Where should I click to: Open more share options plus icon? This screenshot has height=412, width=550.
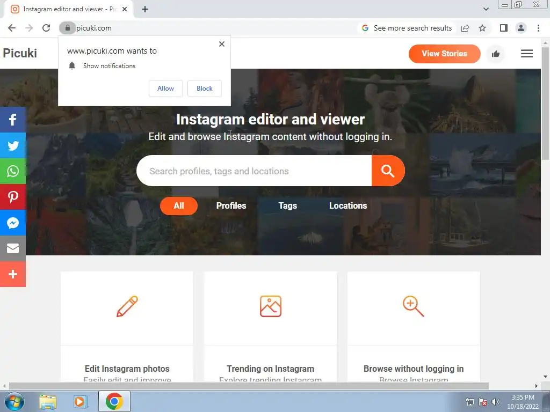[13, 274]
